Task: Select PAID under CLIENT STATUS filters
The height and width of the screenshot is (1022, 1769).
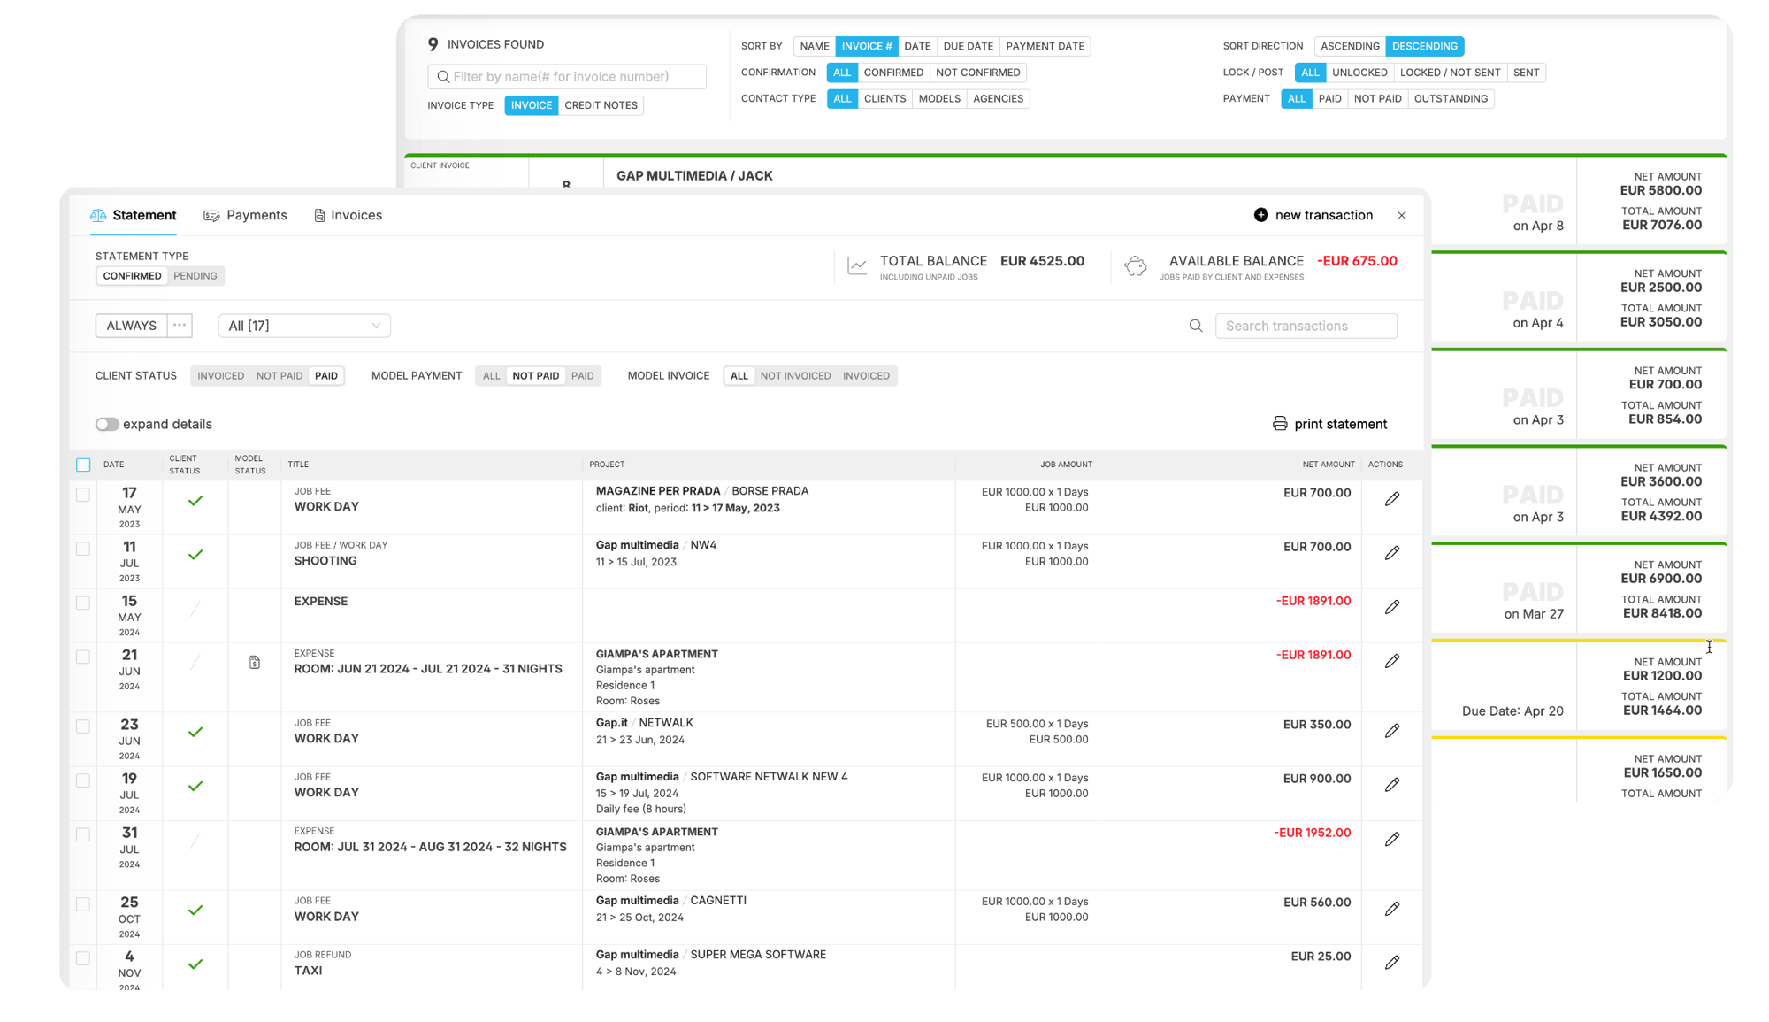Action: 326,375
